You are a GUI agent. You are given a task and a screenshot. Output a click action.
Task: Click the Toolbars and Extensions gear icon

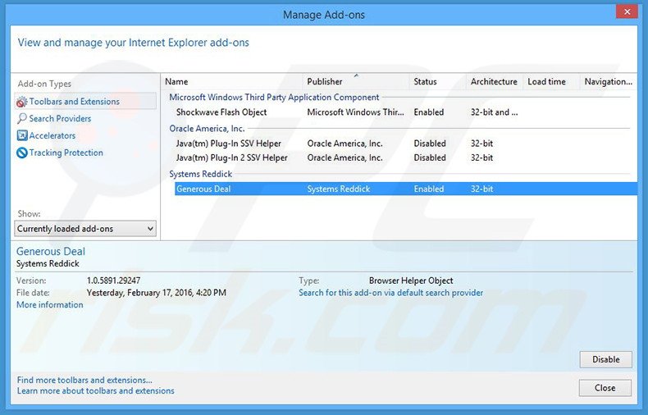click(x=22, y=102)
